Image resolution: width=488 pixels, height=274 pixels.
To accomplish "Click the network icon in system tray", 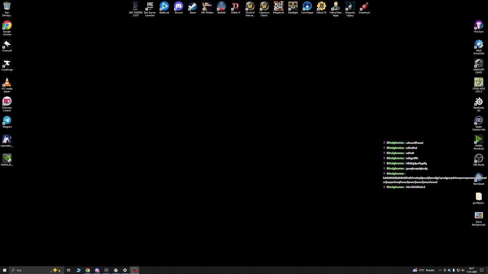I will pyautogui.click(x=458, y=270).
